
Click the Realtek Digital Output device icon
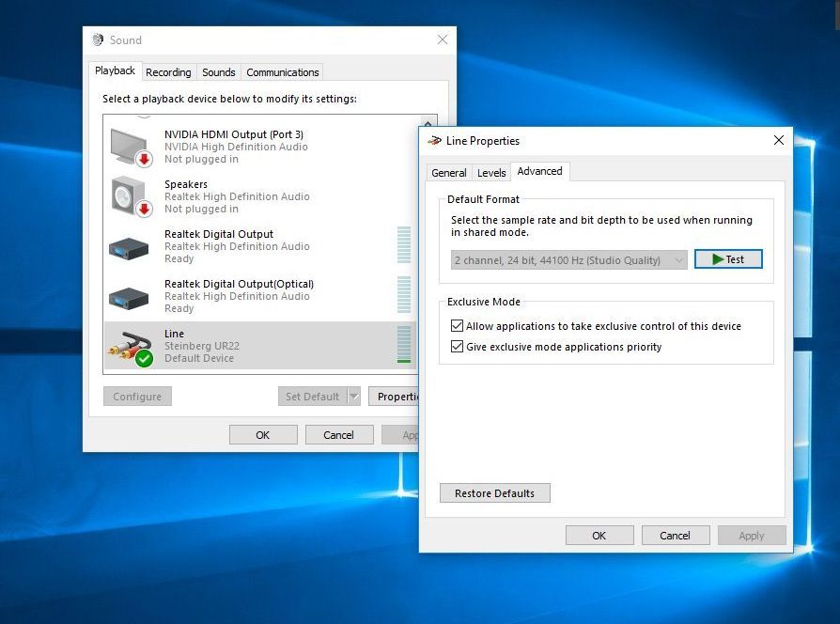pyautogui.click(x=129, y=248)
